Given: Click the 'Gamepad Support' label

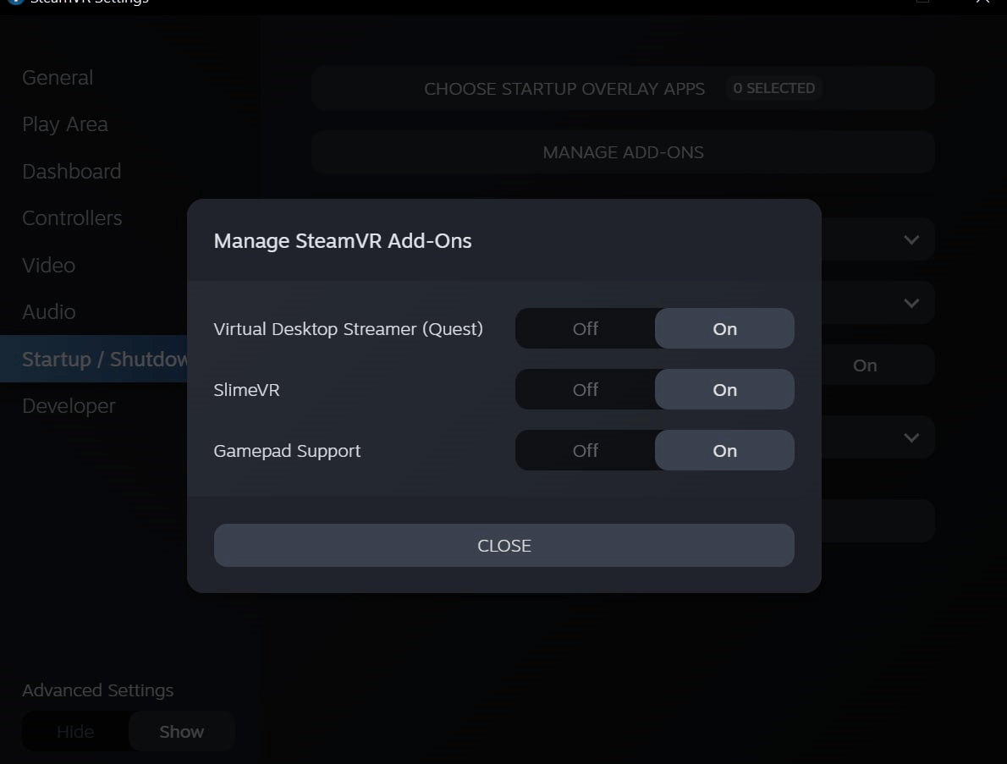Looking at the screenshot, I should 287,451.
